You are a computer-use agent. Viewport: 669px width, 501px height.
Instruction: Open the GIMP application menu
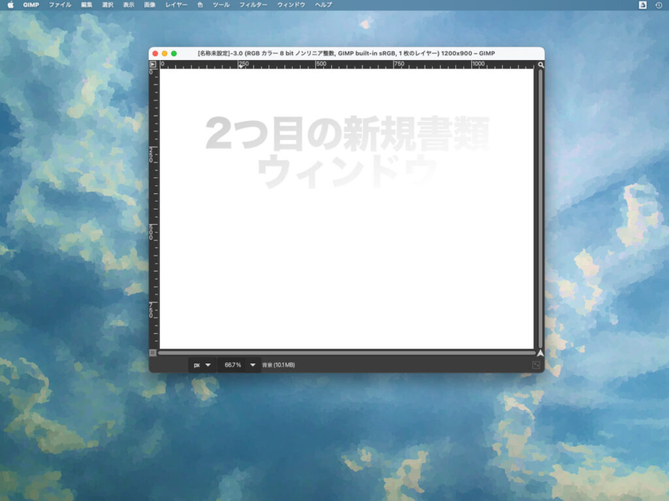click(31, 5)
